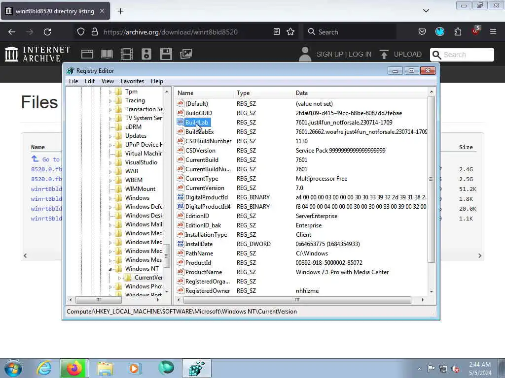Click the values pane horizontal scrollbar thumb
The image size is (505, 378).
pyautogui.click(x=297, y=300)
